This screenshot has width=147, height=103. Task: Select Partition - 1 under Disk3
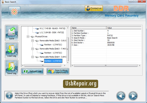click(53, 53)
